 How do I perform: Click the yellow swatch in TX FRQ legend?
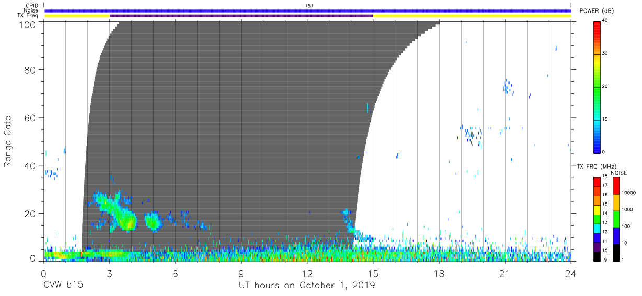tap(597, 210)
